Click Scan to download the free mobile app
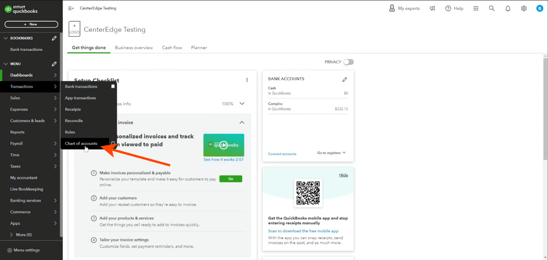The width and height of the screenshot is (548, 260). (303, 231)
